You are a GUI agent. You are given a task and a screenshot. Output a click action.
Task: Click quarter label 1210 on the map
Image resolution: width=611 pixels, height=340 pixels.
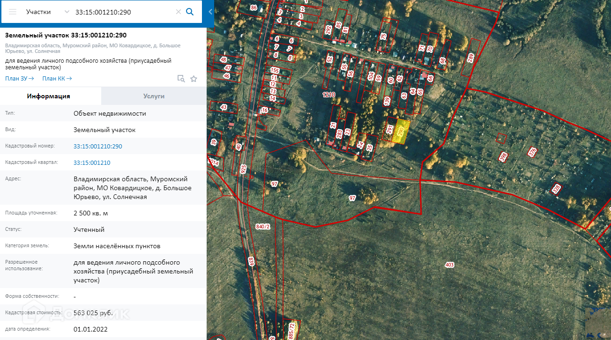329,95
